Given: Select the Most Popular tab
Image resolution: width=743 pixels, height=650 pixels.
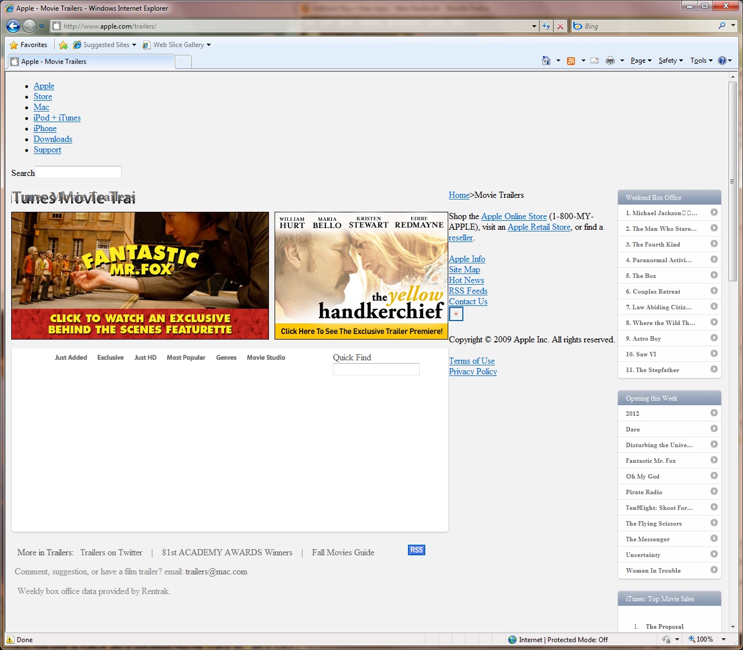Looking at the screenshot, I should [186, 357].
